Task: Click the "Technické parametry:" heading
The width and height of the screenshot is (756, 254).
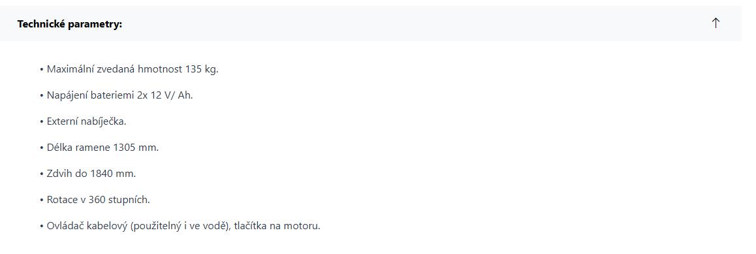Action: [x=70, y=24]
